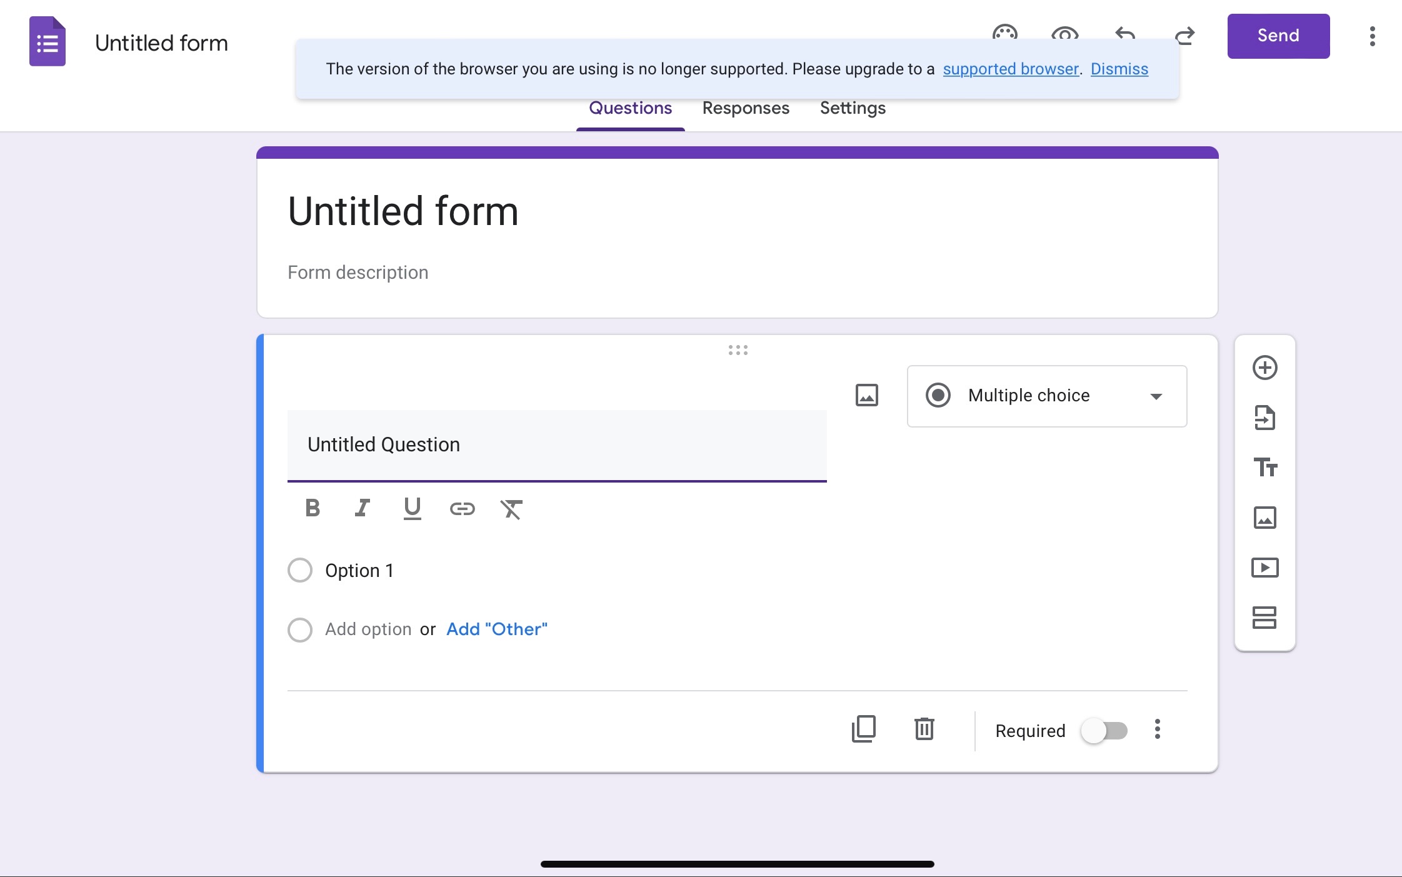Dismiss the browser warning banner
Image resolution: width=1402 pixels, height=877 pixels.
pyautogui.click(x=1119, y=69)
